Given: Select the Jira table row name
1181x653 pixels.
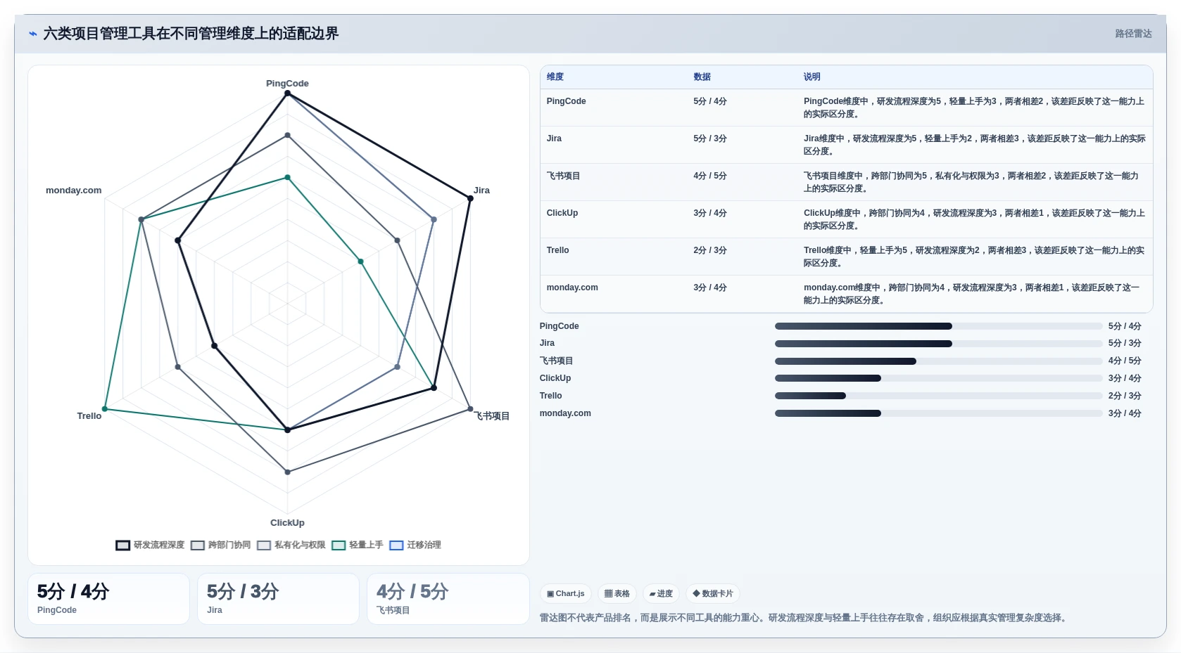Looking at the screenshot, I should tap(555, 138).
